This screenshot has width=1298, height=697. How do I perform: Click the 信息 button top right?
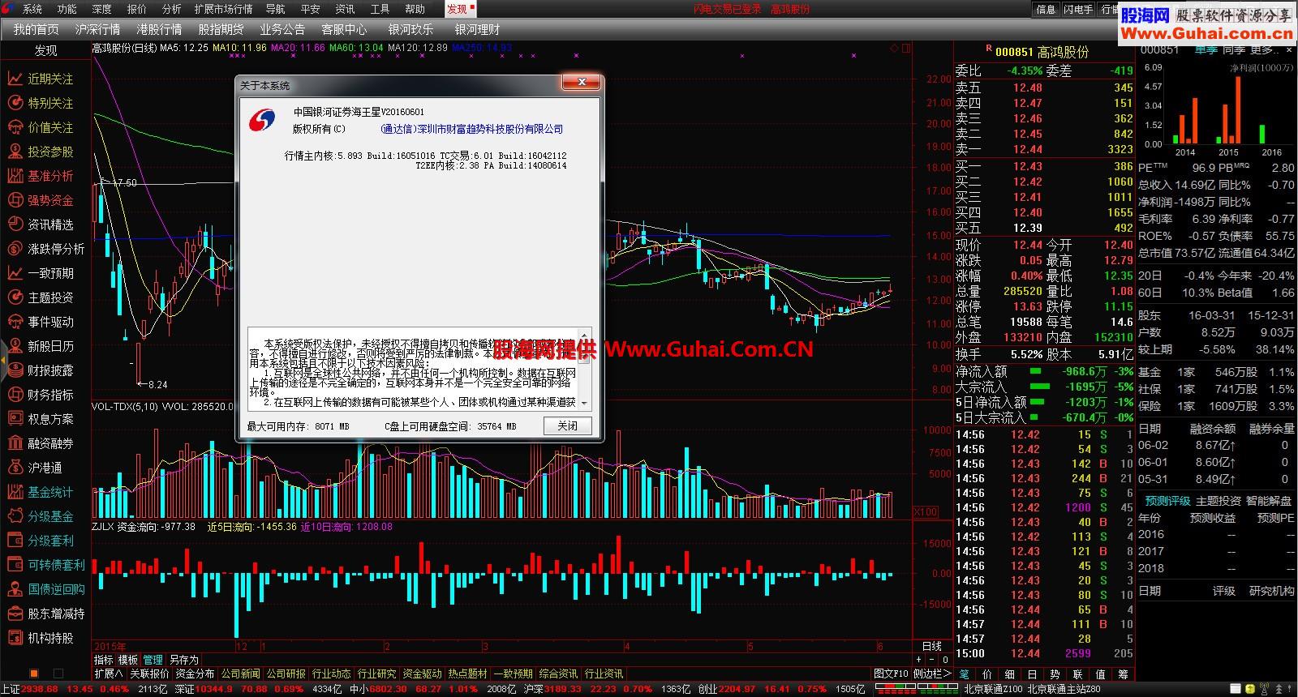coord(1046,9)
